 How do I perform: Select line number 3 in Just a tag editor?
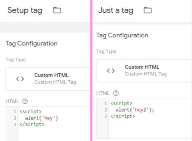pos(105,116)
